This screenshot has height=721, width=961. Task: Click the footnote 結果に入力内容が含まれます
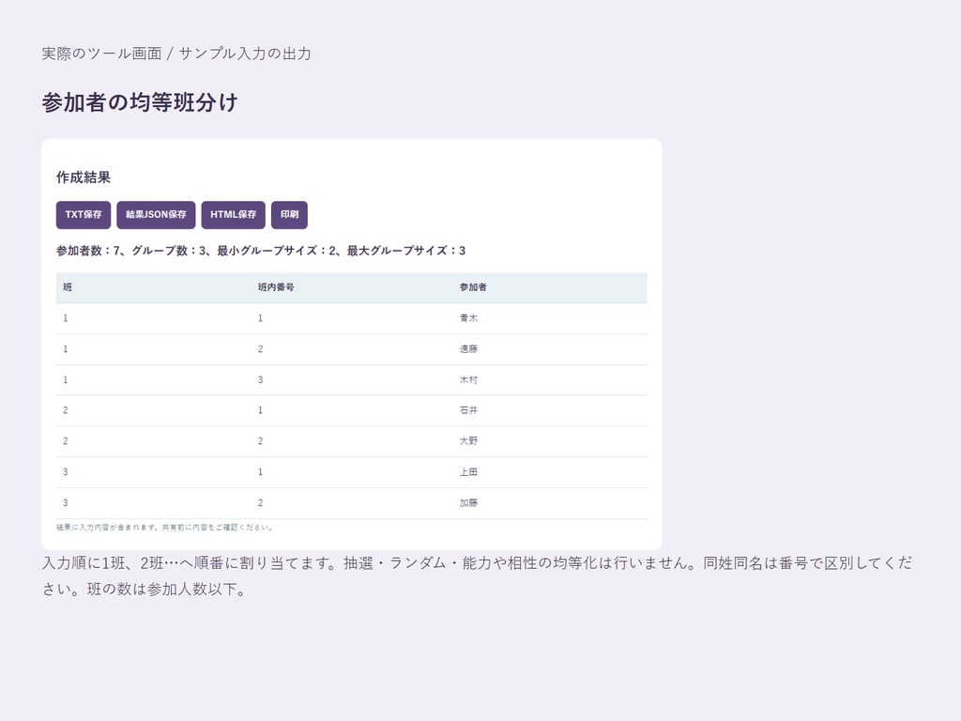point(164,528)
